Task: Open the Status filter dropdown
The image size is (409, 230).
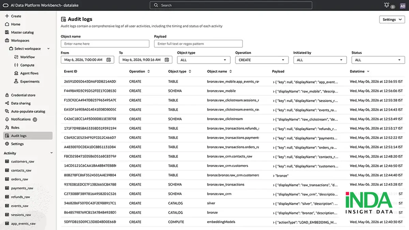Action: (378, 60)
